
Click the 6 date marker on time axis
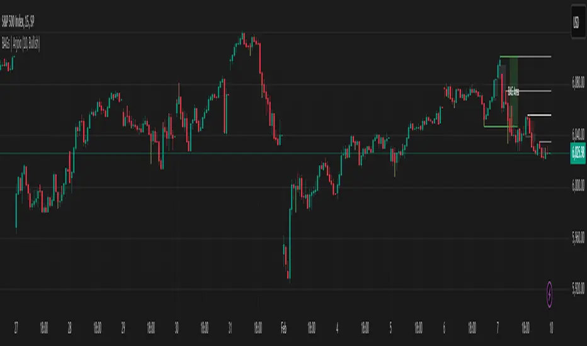click(444, 328)
